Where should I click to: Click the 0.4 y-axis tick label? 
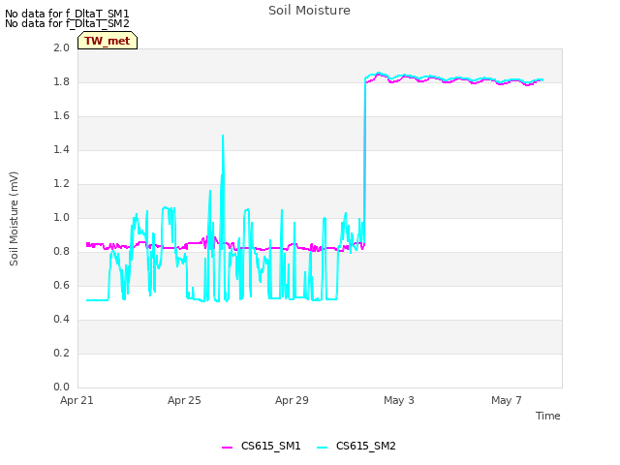61,319
